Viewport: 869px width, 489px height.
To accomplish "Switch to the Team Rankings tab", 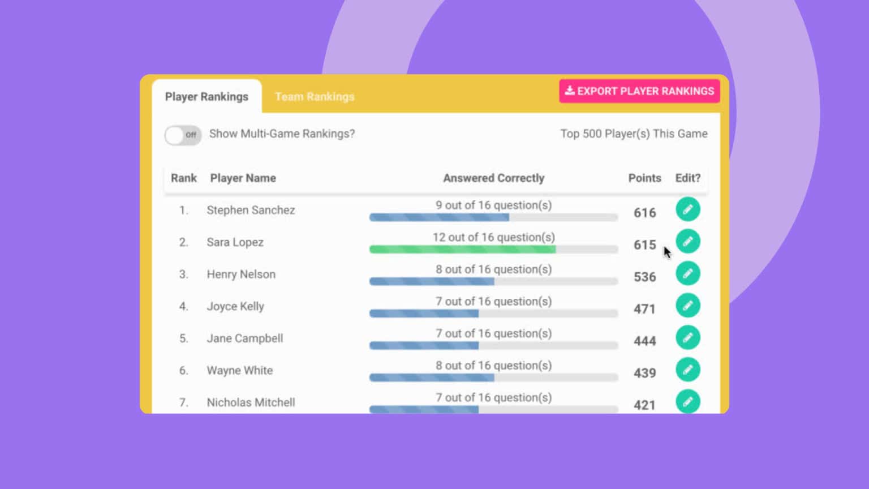I will pos(315,97).
